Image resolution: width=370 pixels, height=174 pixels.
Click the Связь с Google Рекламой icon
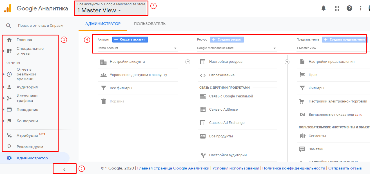click(203, 96)
